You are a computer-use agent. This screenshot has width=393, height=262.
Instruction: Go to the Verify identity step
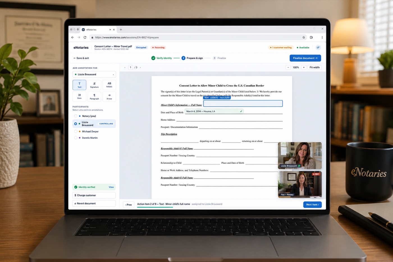pos(162,58)
